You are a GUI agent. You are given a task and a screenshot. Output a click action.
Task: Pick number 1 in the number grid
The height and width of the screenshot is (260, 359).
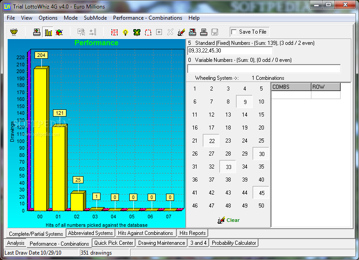click(x=195, y=88)
